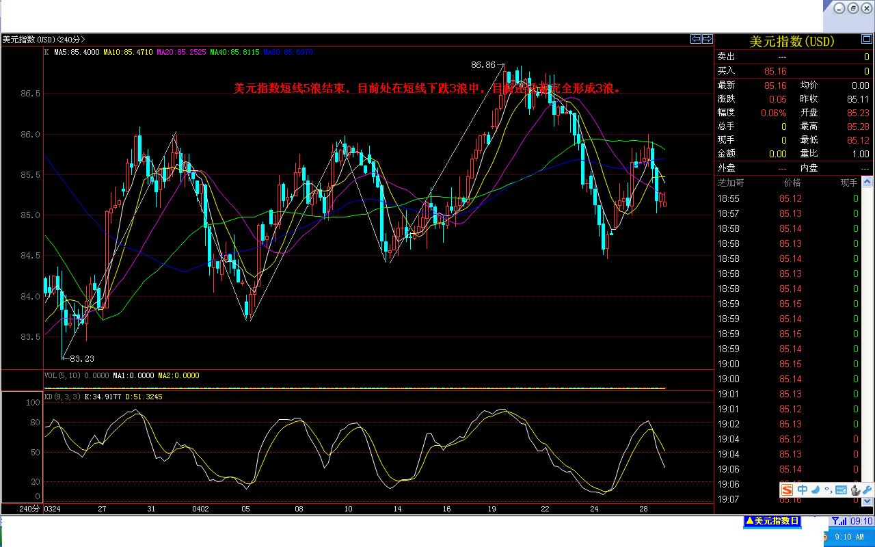This screenshot has width=875, height=547.
Task: Click the 量比 1.00 value
Action: coord(861,155)
